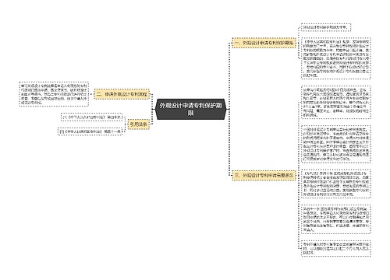The height and width of the screenshot is (280, 390).
Task: Click the dotted connector joining 引用法条 to its citations
Action: (125, 124)
